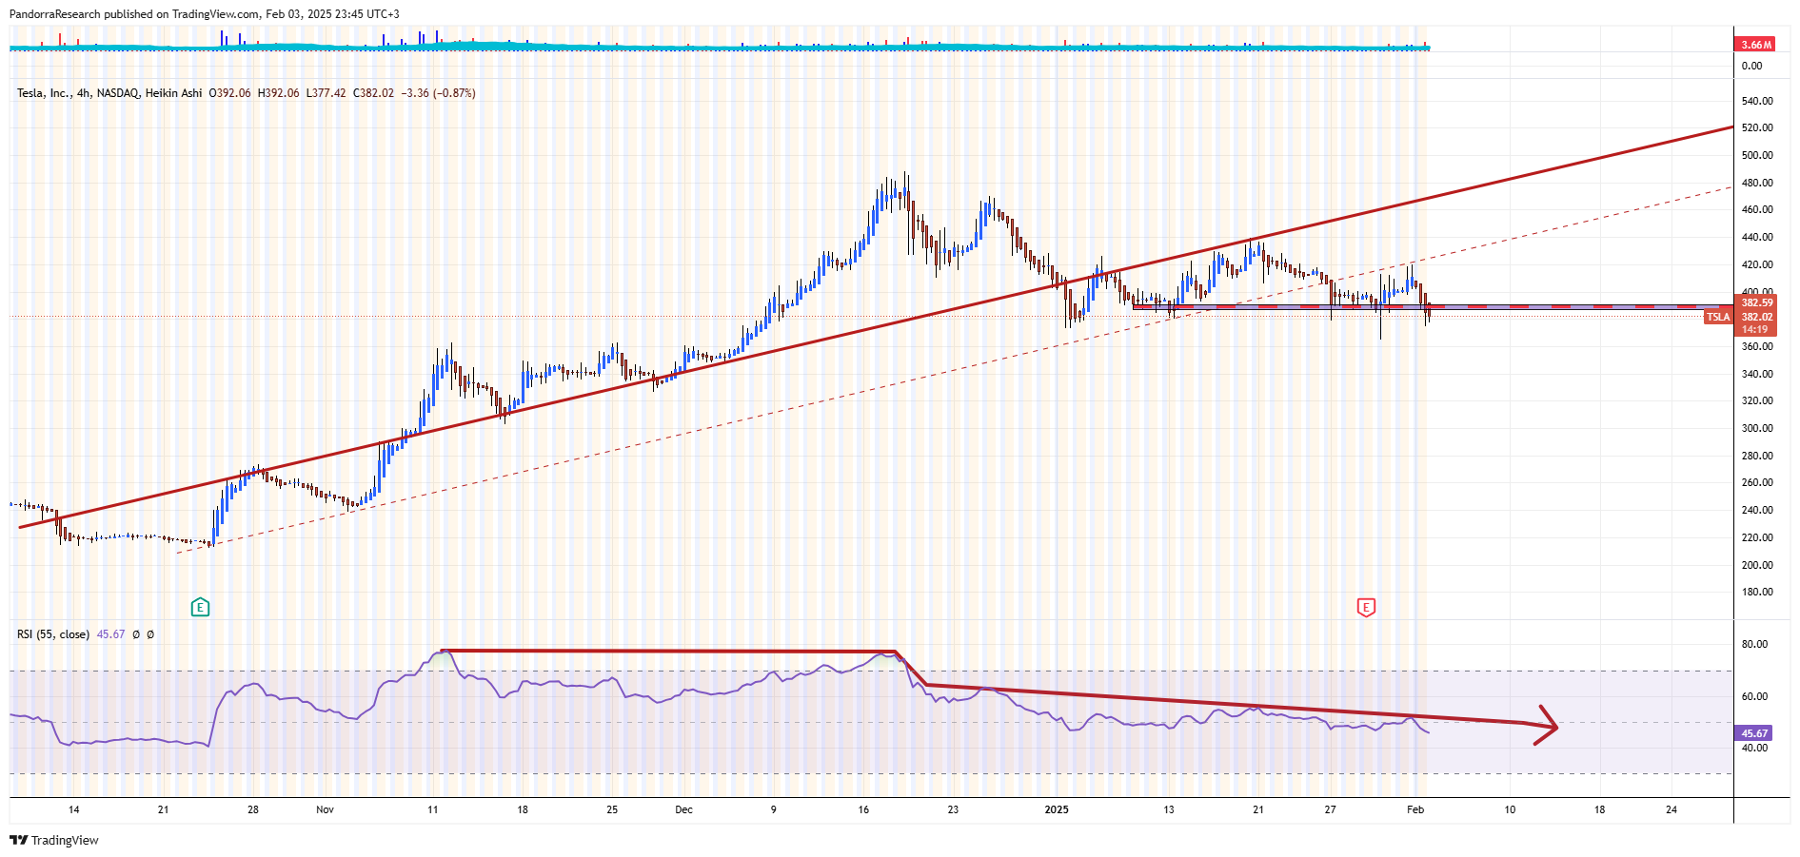Click the Dec label on time axis
Image resolution: width=1800 pixels, height=857 pixels.
click(683, 809)
